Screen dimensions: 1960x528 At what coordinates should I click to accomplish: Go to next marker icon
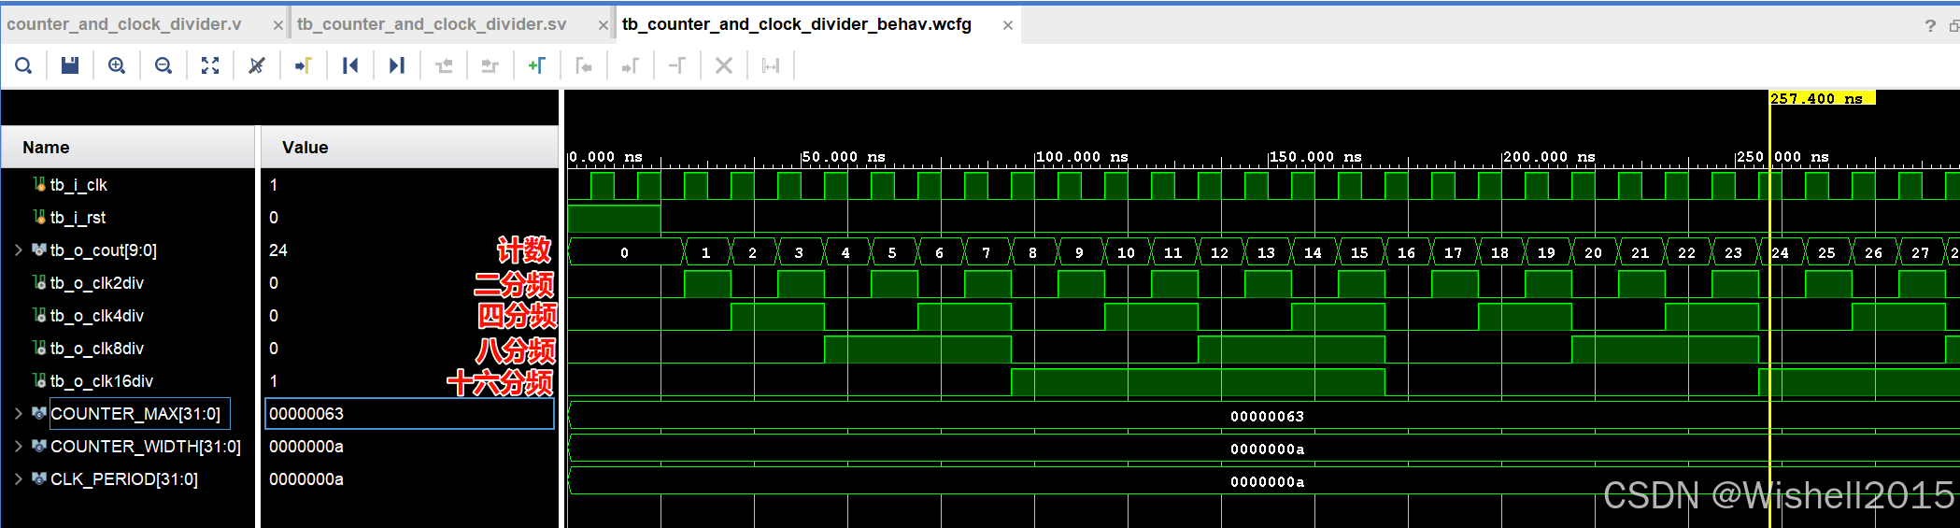[631, 65]
